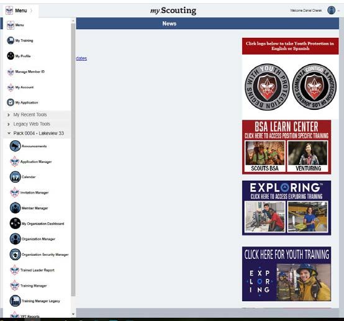
Task: Click the Organization Security Manager text label
Action: click(45, 255)
